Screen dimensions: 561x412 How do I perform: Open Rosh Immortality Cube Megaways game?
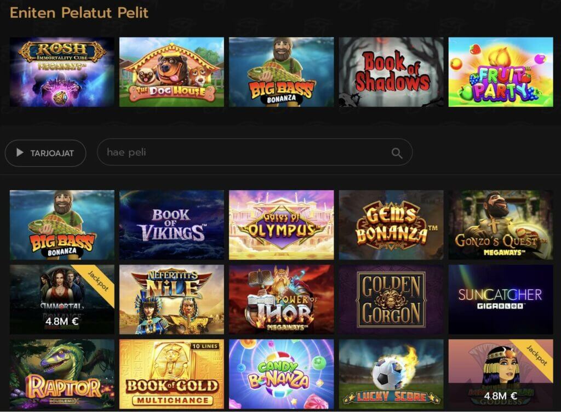[62, 72]
